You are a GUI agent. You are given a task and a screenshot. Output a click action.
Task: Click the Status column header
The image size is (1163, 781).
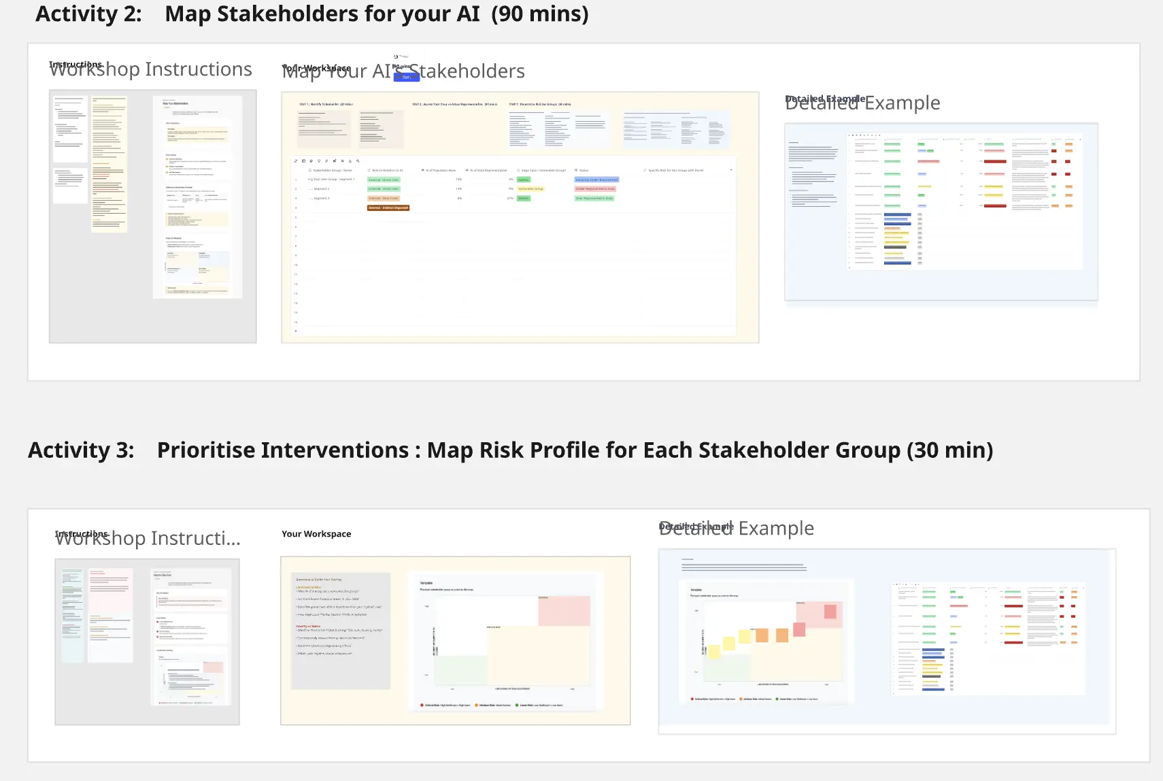coord(581,170)
